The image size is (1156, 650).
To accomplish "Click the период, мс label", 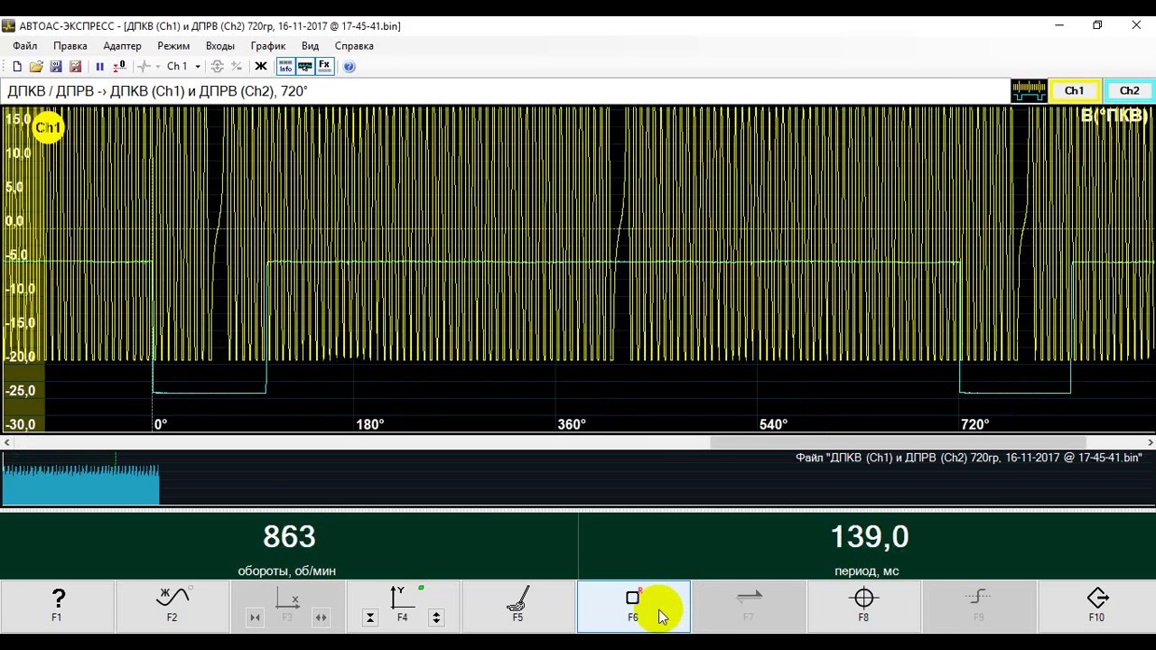I will pyautogui.click(x=867, y=571).
